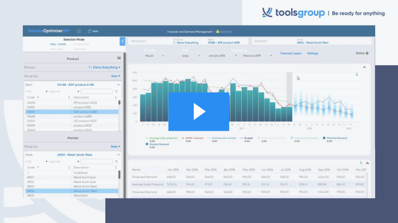Select item row FA535
This screenshot has width=398, height=223.
pyautogui.click(x=72, y=126)
